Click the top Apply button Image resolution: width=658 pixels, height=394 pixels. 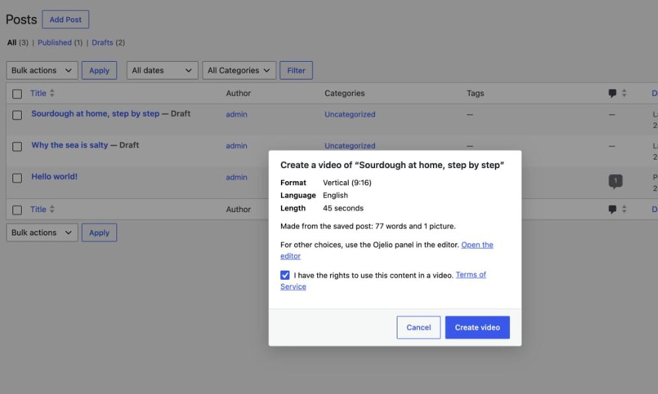(99, 70)
